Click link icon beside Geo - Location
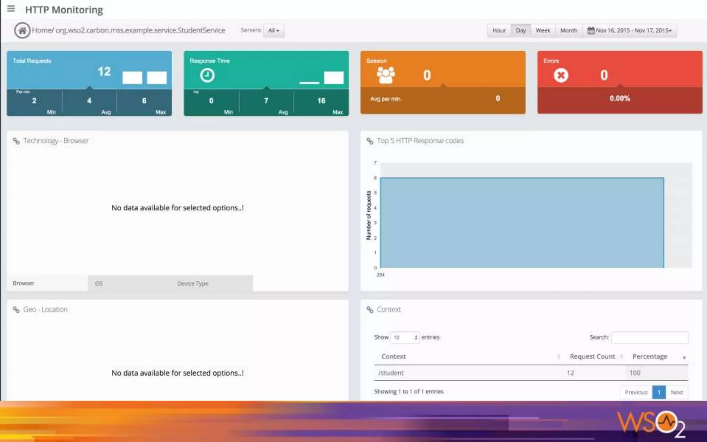The height and width of the screenshot is (442, 707). [16, 310]
